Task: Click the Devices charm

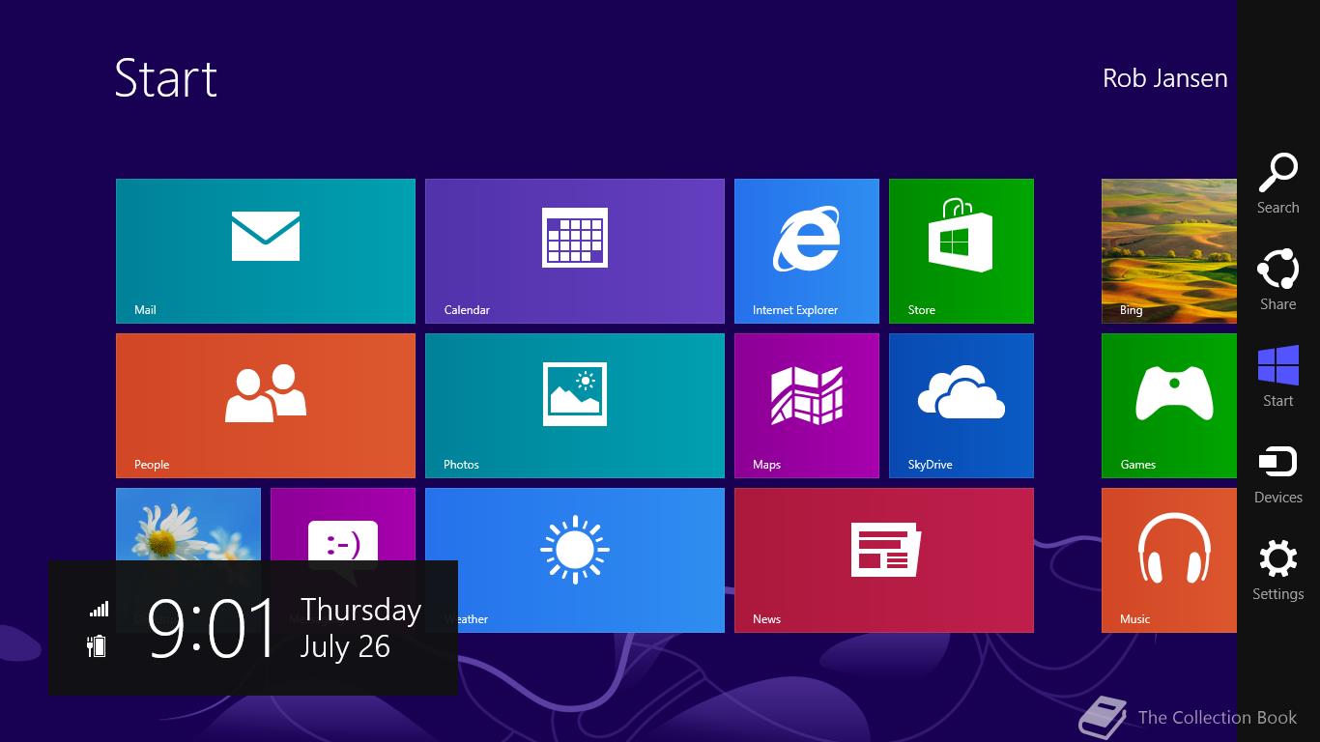Action: [1277, 473]
